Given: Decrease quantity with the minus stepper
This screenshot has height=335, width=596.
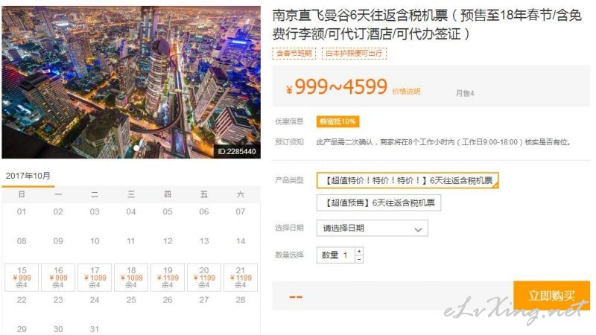Looking at the screenshot, I should click(359, 259).
